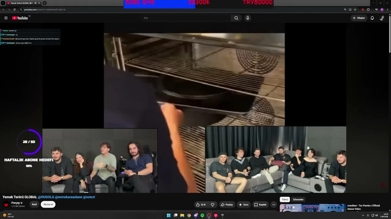Open Discord from the taskbar
This screenshot has width=391, height=219.
pyautogui.click(x=196, y=215)
